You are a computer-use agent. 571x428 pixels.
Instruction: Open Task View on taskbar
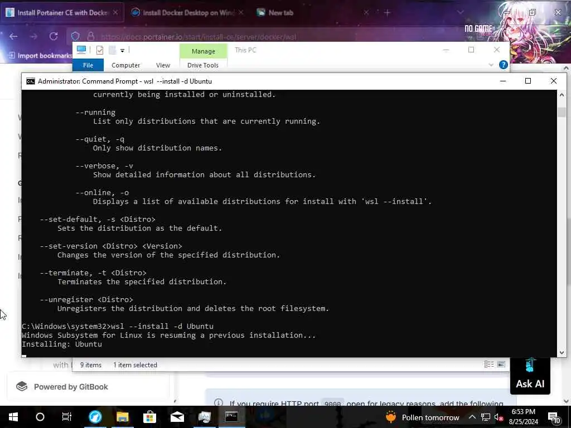[x=67, y=417]
